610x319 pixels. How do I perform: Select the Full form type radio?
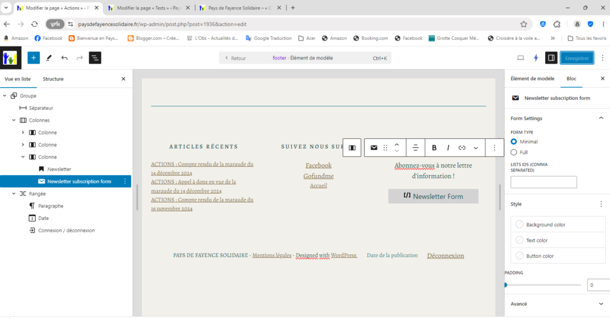click(514, 153)
